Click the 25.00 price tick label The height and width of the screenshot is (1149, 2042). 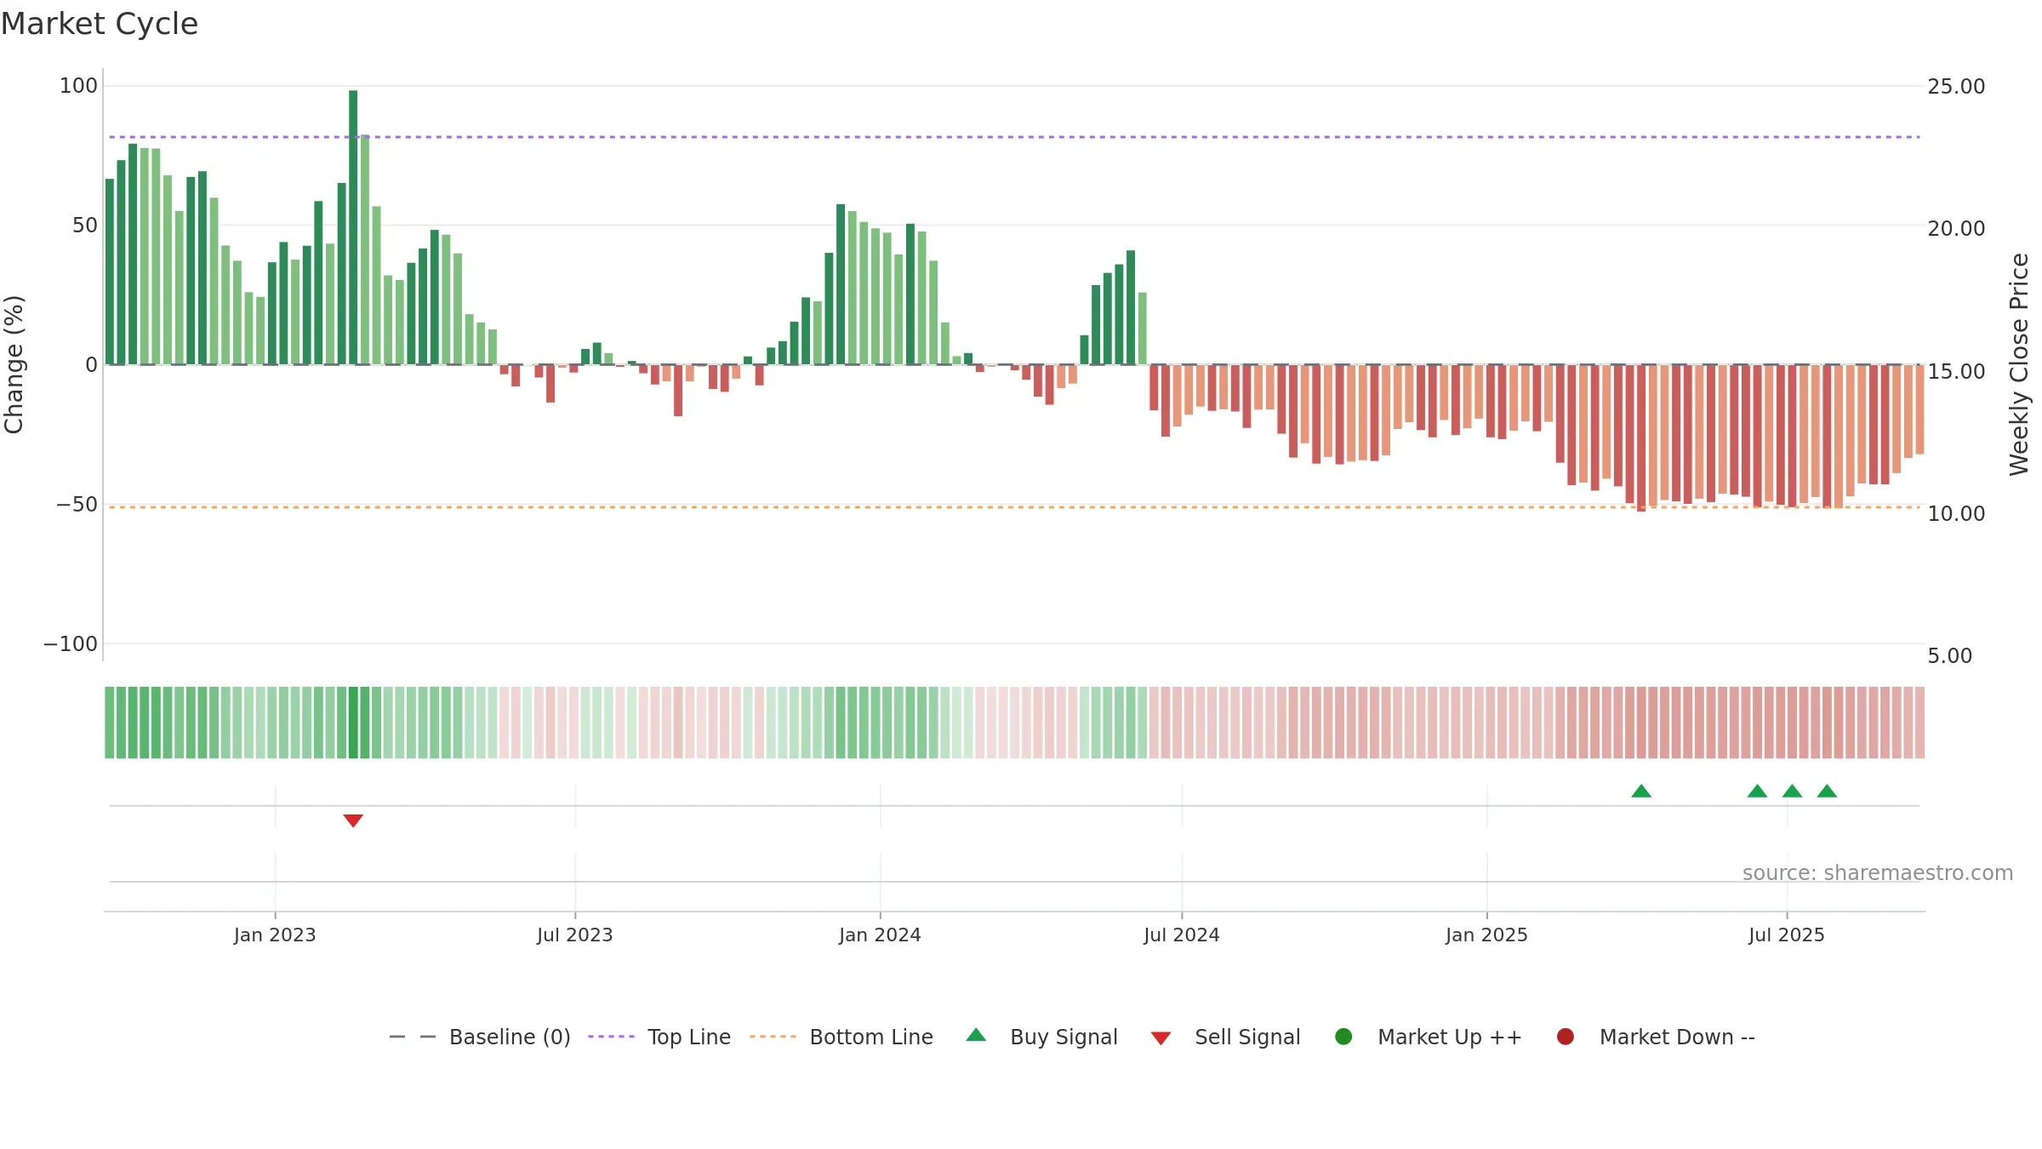coord(1956,86)
